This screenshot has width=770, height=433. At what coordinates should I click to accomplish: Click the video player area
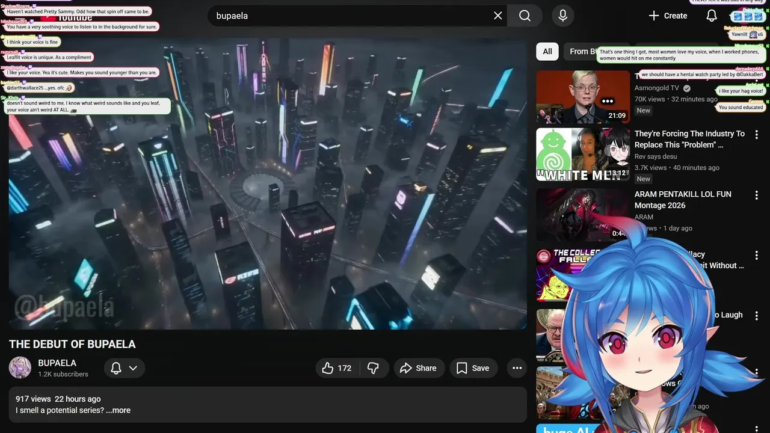(x=268, y=184)
